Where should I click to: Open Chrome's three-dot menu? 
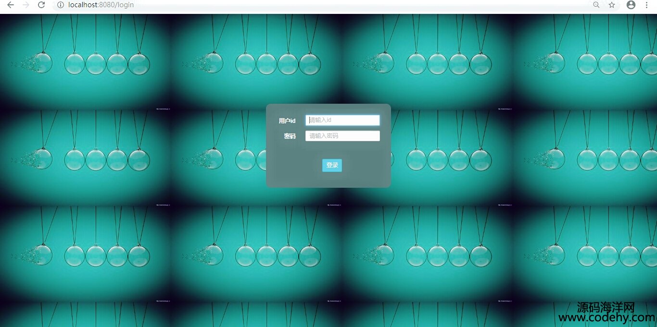click(x=646, y=5)
